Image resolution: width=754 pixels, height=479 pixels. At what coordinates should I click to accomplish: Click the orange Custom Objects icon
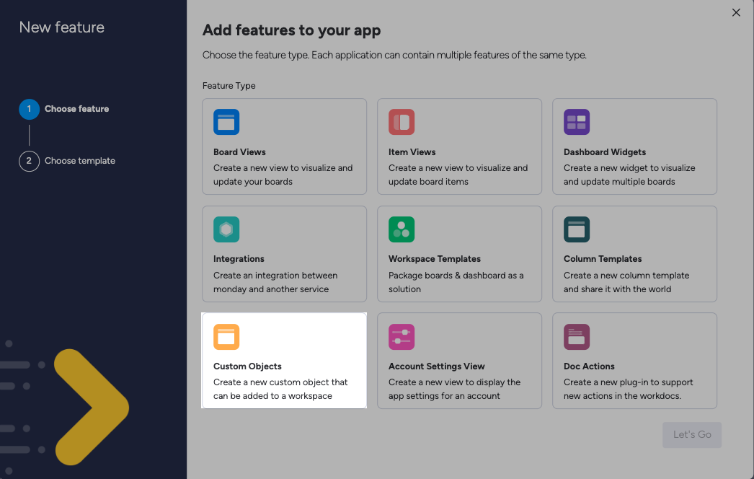pos(226,336)
